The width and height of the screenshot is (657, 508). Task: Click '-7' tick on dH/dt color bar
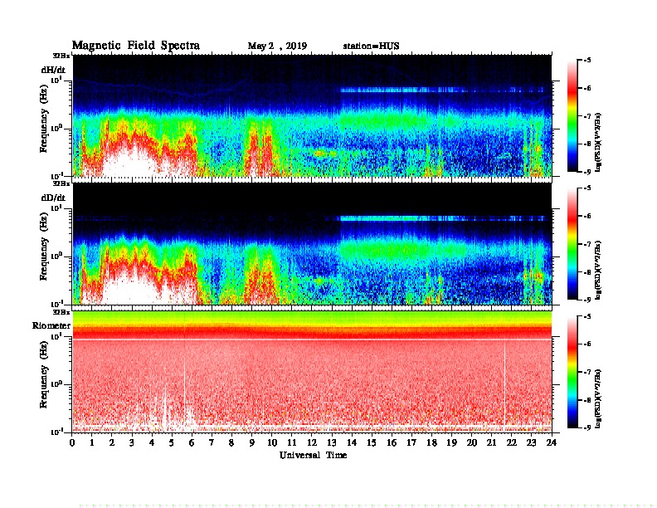(587, 116)
